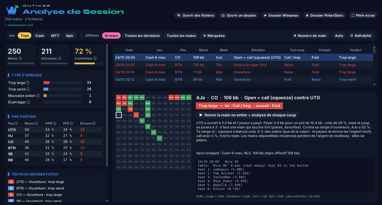The height and width of the screenshot is (205, 382).
Task: Click the 12 badge for UTG leak
Action: pyautogui.click(x=11, y=182)
